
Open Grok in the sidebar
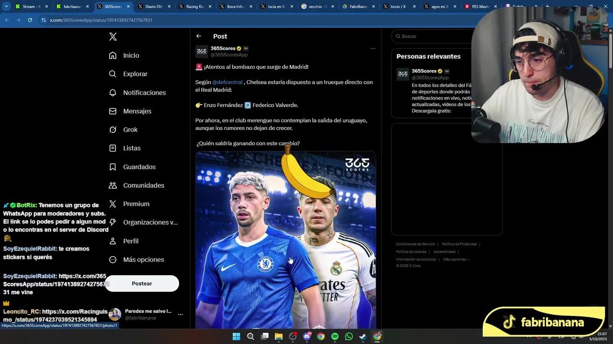pyautogui.click(x=123, y=129)
